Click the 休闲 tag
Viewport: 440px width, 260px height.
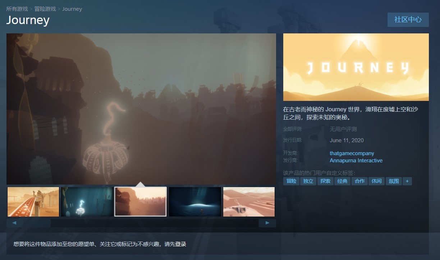(x=377, y=181)
